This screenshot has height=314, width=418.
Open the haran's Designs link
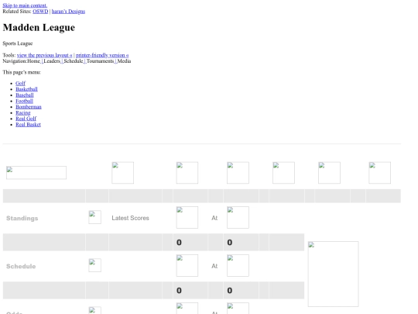[x=68, y=11]
